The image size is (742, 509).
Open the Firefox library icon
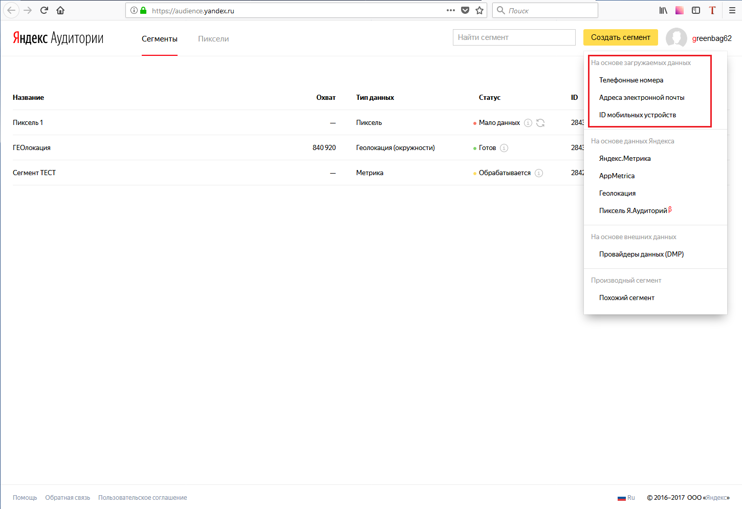[663, 10]
